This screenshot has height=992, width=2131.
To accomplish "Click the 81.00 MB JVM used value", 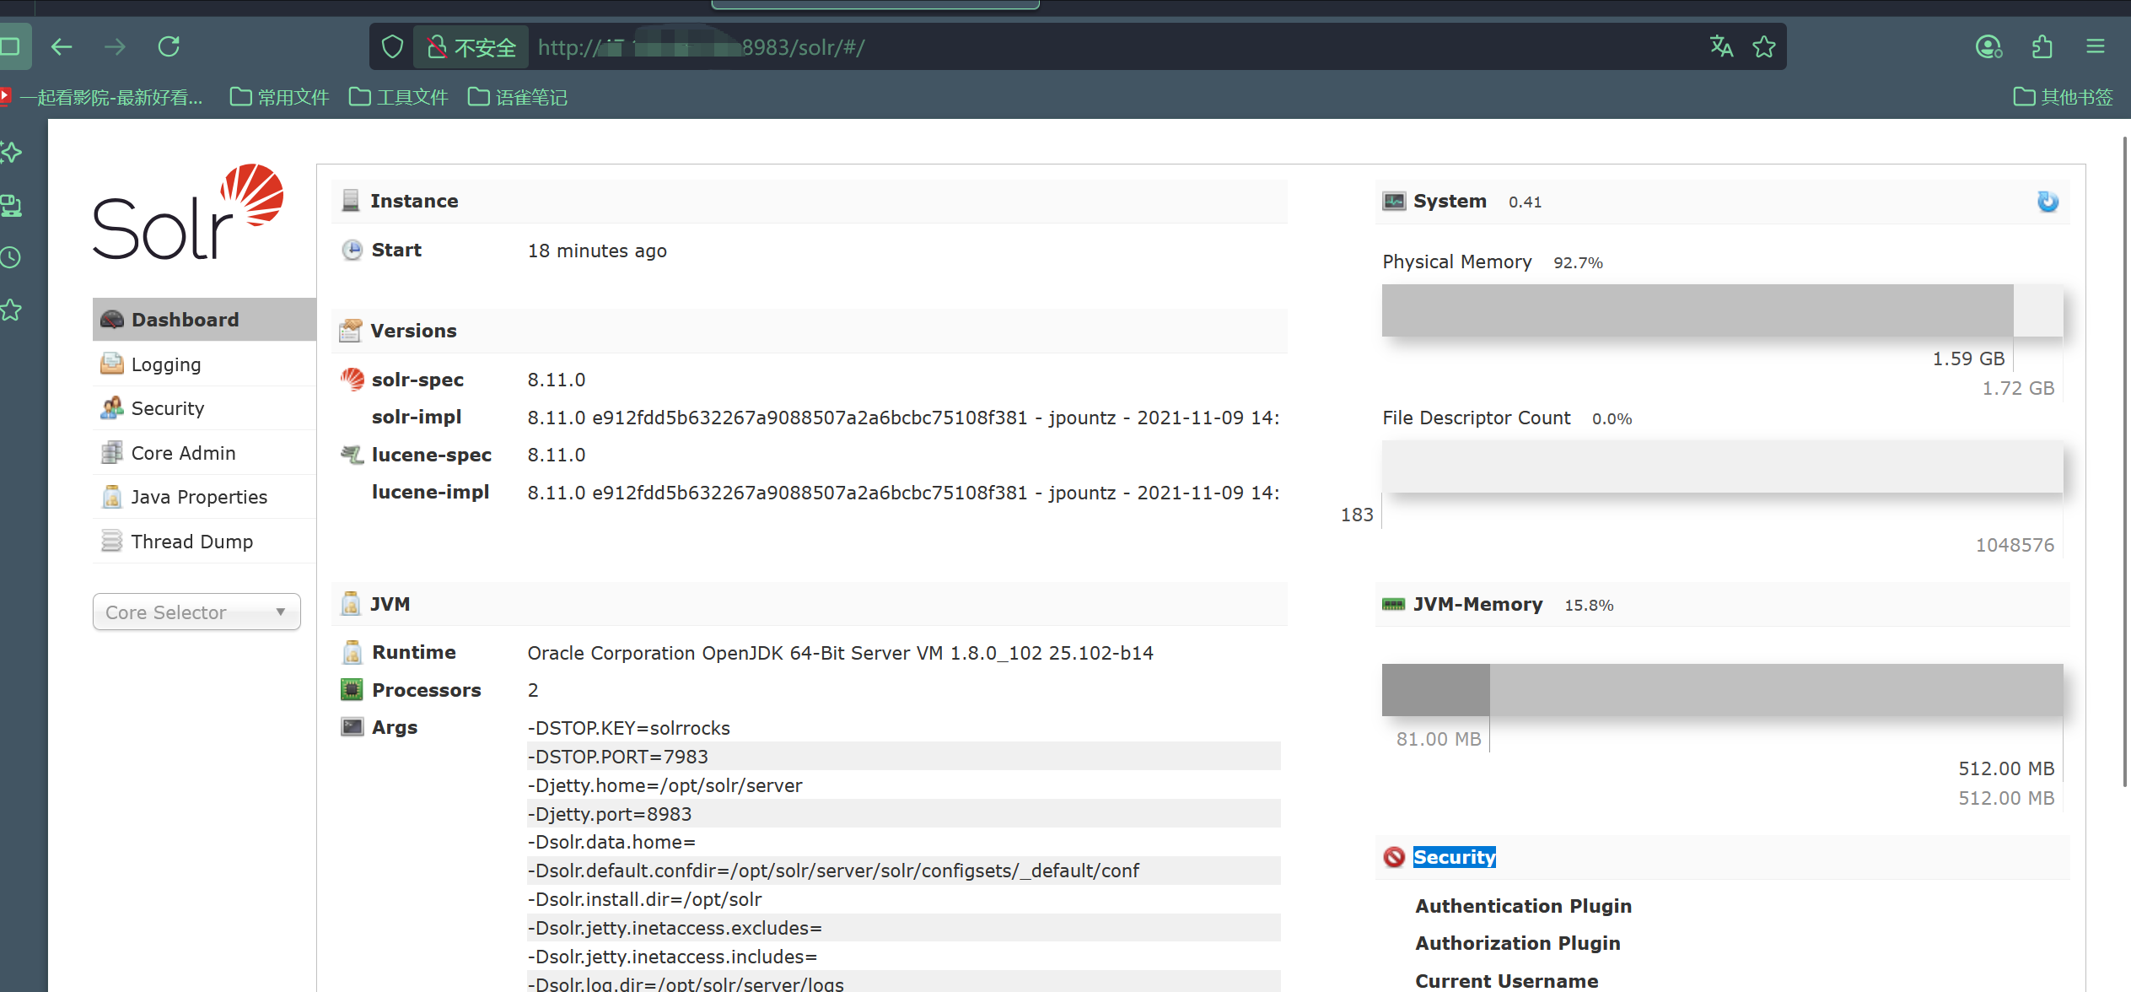I will 1439,739.
